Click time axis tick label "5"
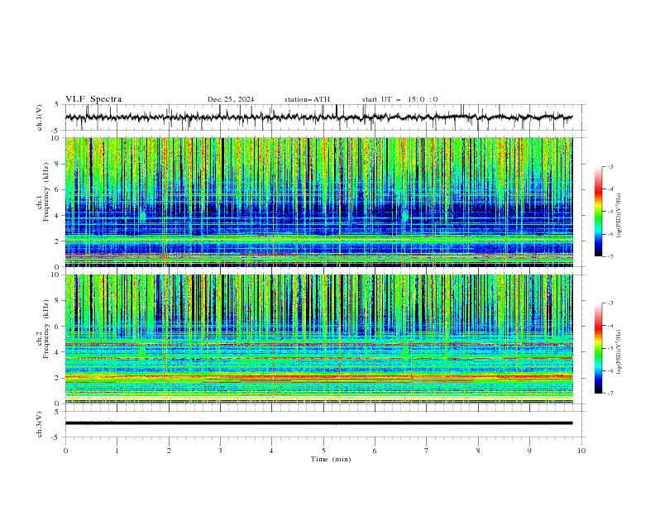Image resolution: width=655 pixels, height=506 pixels. (323, 451)
